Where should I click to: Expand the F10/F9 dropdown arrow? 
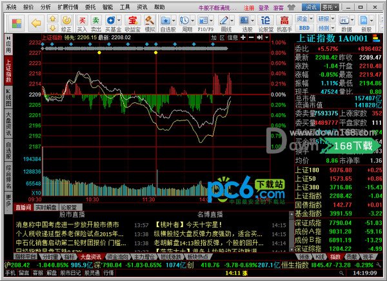(212, 20)
